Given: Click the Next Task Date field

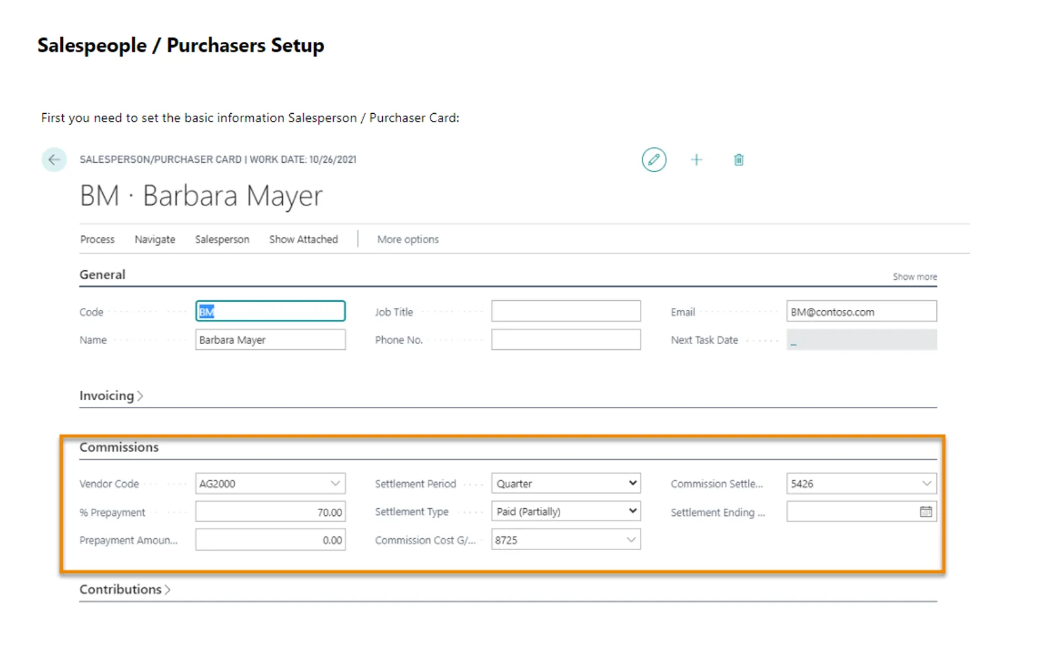Looking at the screenshot, I should [x=862, y=340].
